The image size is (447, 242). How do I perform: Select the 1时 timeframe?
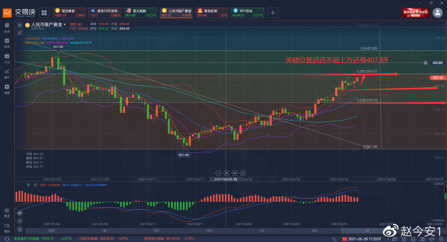click(x=262, y=231)
